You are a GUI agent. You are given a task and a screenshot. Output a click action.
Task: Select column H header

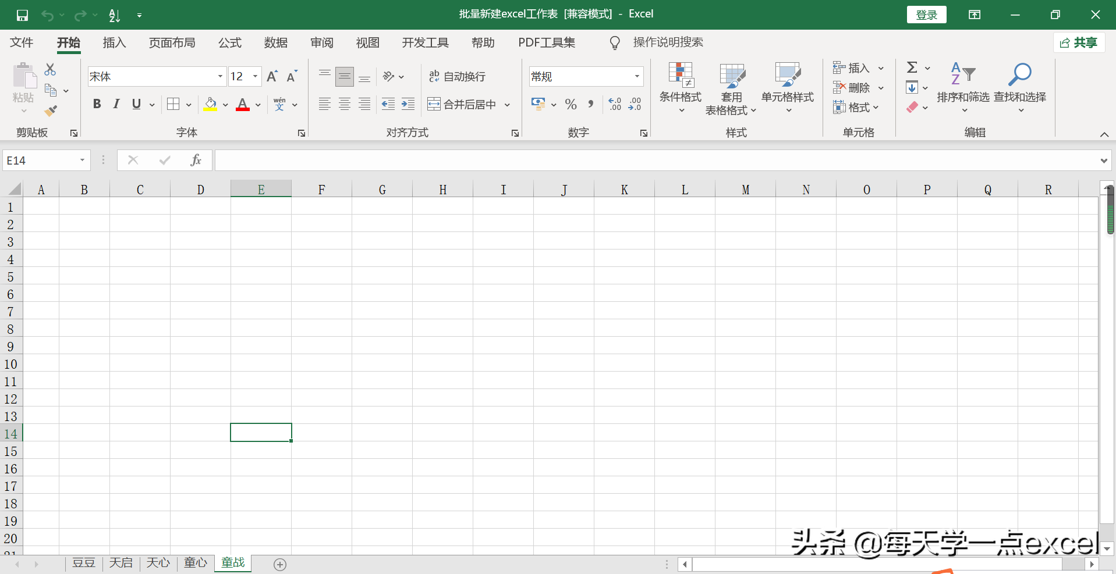coord(442,190)
